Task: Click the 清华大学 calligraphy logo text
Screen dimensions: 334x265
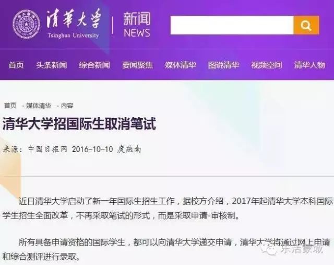Action: pos(73,19)
